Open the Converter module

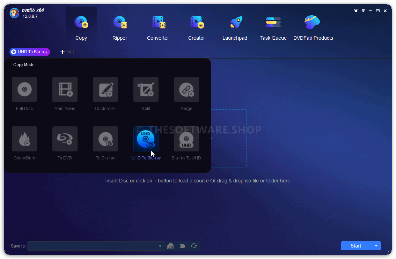point(158,28)
